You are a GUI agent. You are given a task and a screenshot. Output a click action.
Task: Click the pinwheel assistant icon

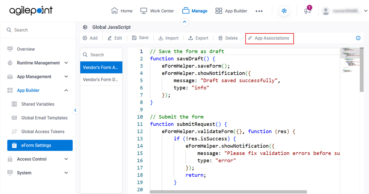pyautogui.click(x=284, y=11)
